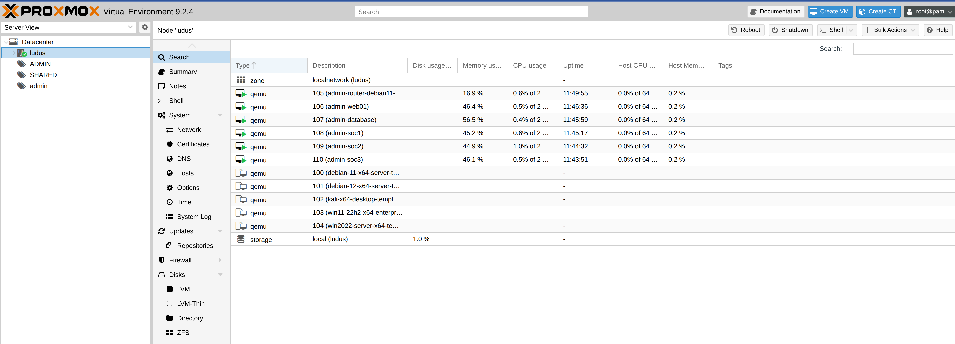Click the DNS globe icon
The height and width of the screenshot is (344, 955).
pos(170,158)
